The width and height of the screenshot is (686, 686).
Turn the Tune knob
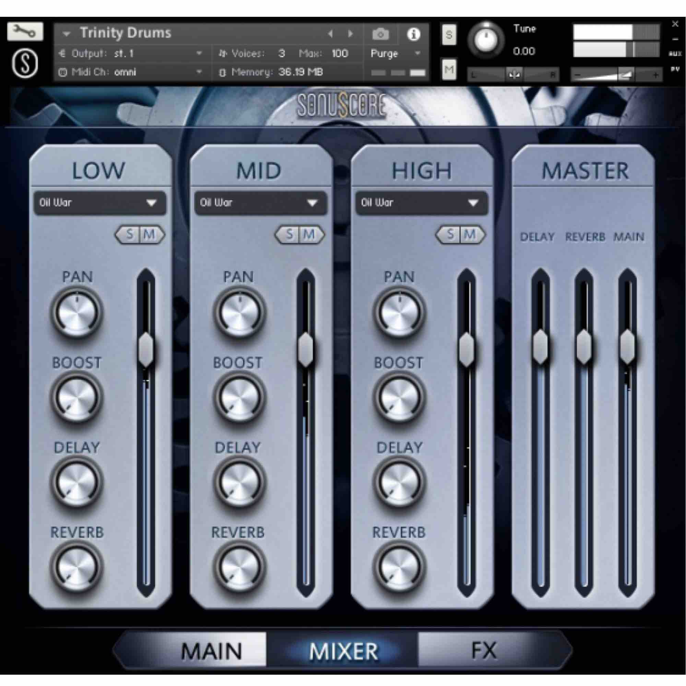[486, 40]
